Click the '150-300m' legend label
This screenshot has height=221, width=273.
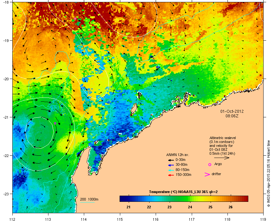(x=183, y=175)
